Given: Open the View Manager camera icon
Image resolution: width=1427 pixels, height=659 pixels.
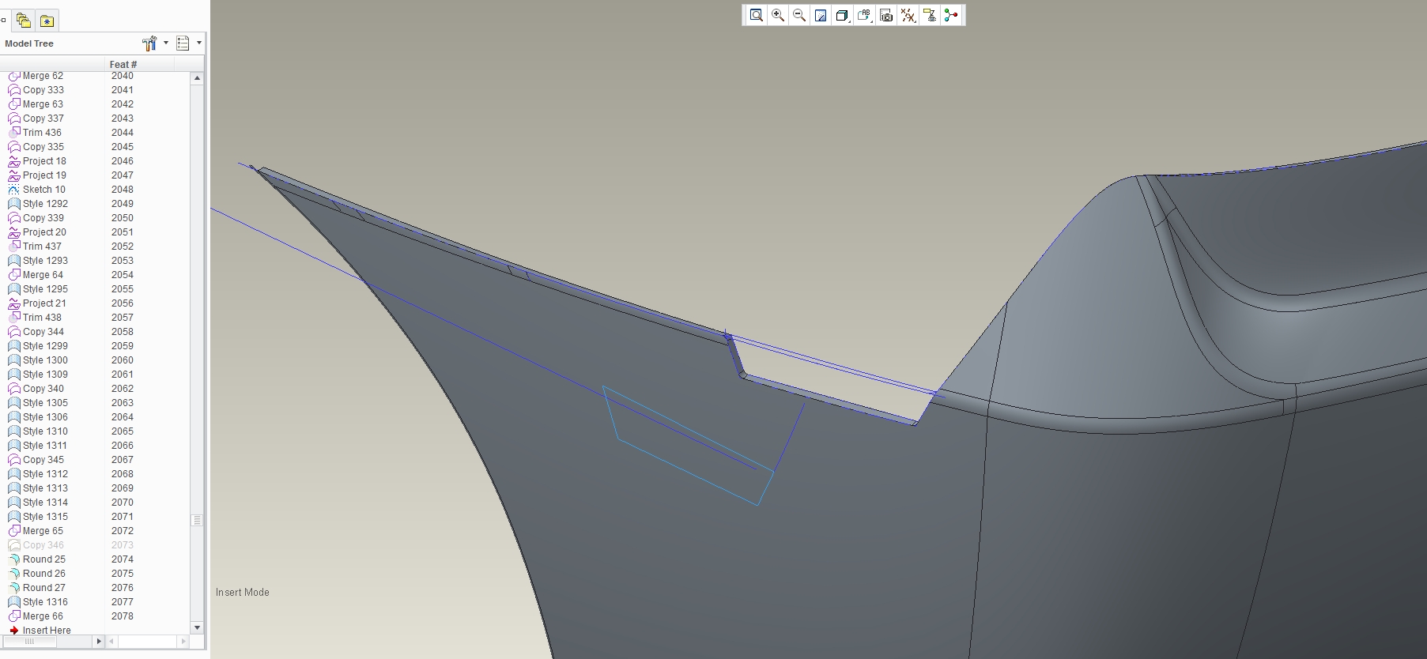Looking at the screenshot, I should click(886, 15).
